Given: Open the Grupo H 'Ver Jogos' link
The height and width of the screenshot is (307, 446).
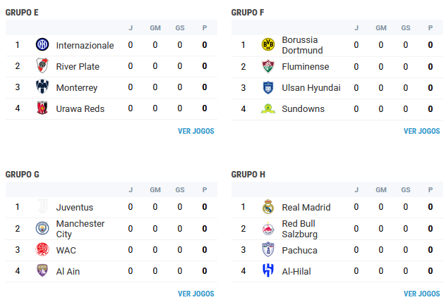Looking at the screenshot, I should [421, 294].
